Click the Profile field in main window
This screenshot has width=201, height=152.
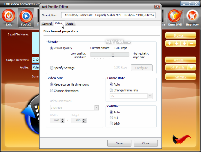click(36, 67)
